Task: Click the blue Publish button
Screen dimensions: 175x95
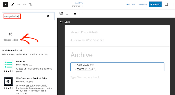Action: click(x=155, y=4)
